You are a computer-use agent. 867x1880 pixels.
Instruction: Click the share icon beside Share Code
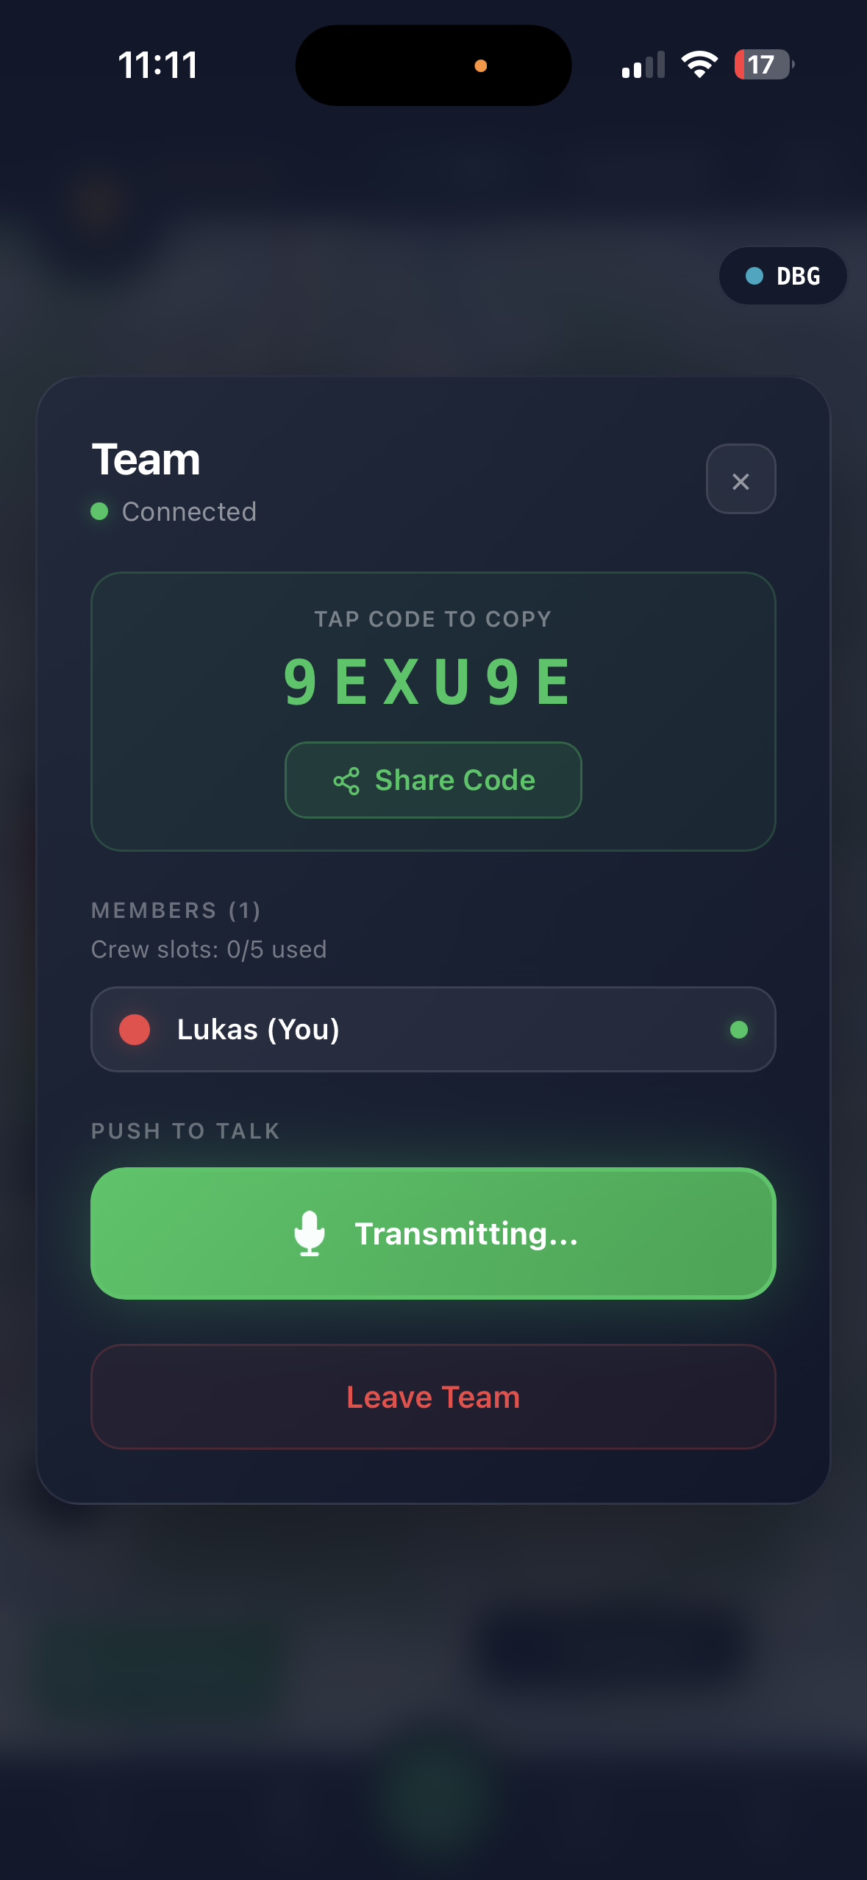pyautogui.click(x=346, y=781)
